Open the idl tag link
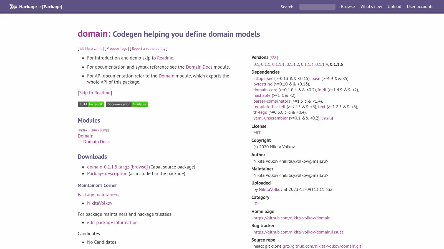The height and width of the screenshot is (249, 444). (x=82, y=49)
